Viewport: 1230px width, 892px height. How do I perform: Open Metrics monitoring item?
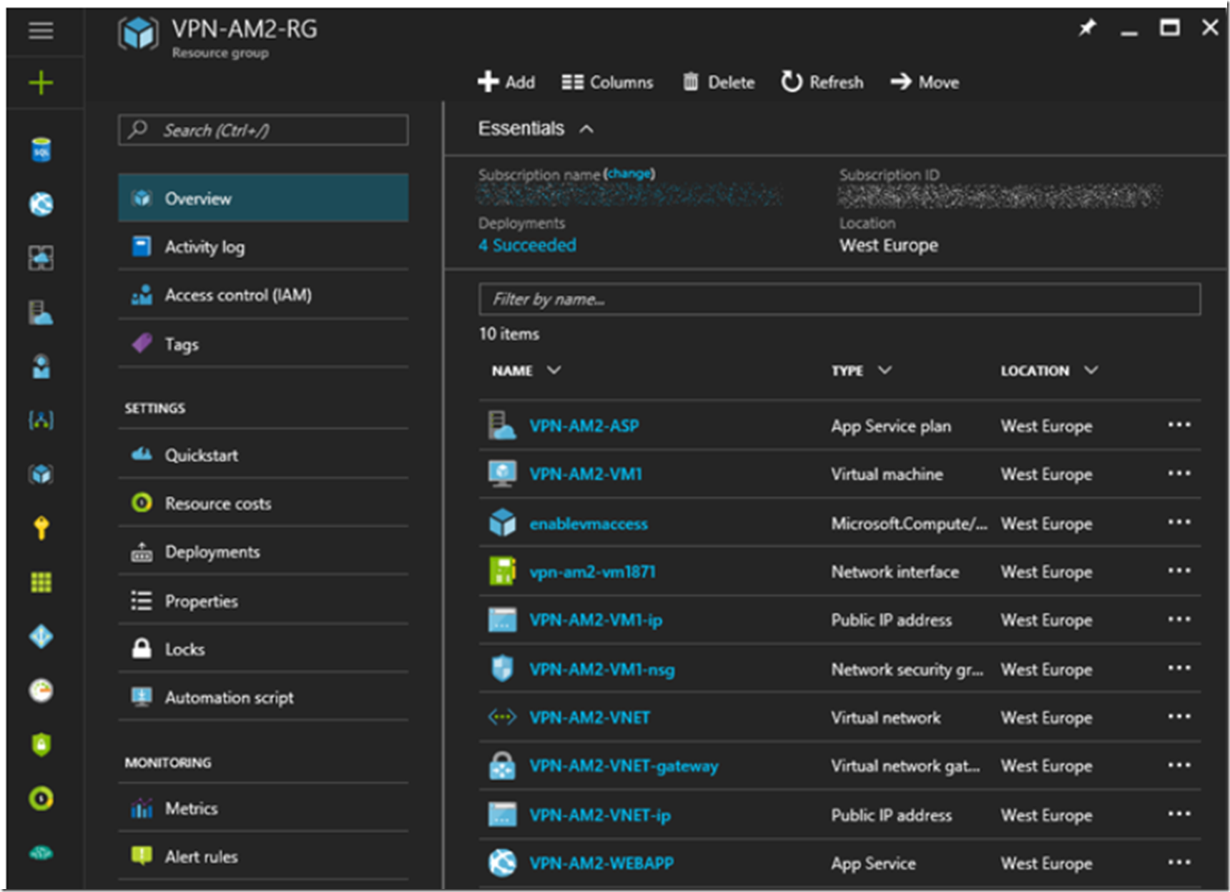click(263, 808)
